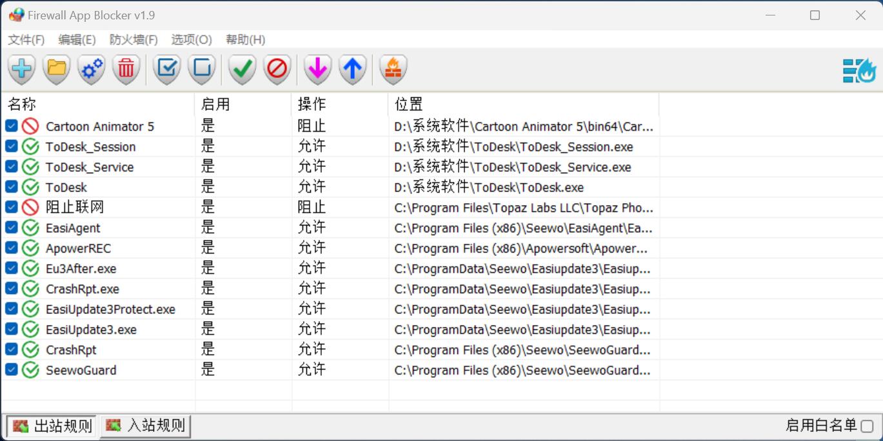Select the 出站规则 tab

[52, 426]
